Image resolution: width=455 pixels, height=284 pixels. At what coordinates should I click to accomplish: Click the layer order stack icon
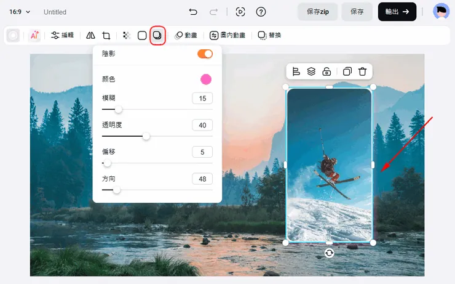[x=311, y=71]
